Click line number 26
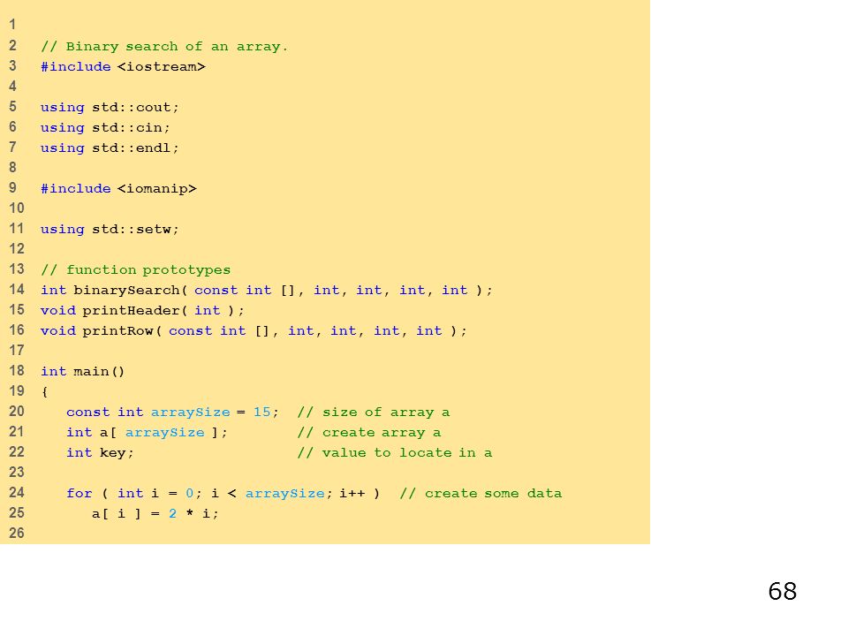This screenshot has width=848, height=636. click(17, 534)
